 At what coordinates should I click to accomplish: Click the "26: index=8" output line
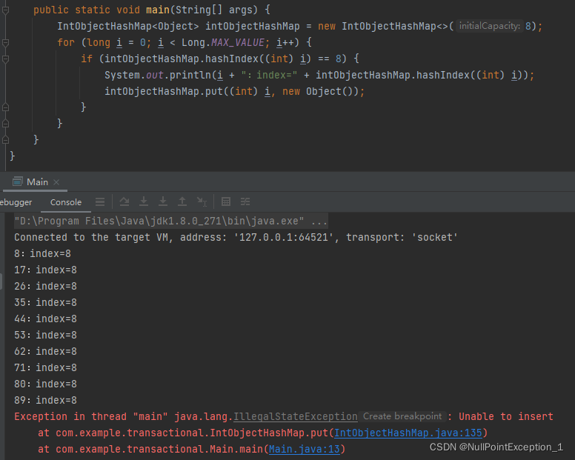[45, 286]
